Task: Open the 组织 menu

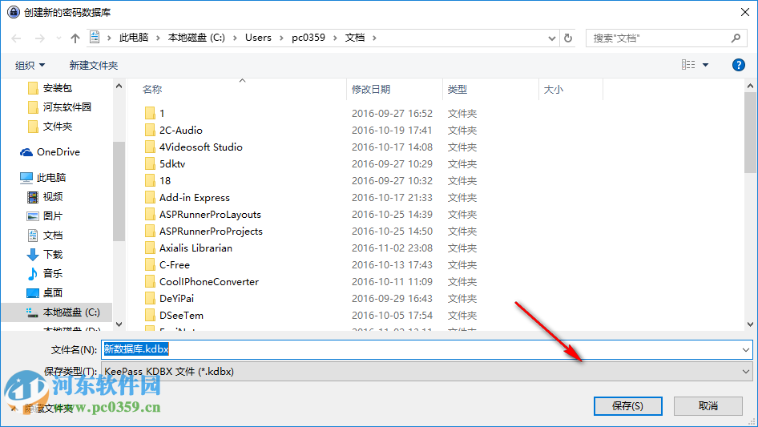Action: (30, 65)
